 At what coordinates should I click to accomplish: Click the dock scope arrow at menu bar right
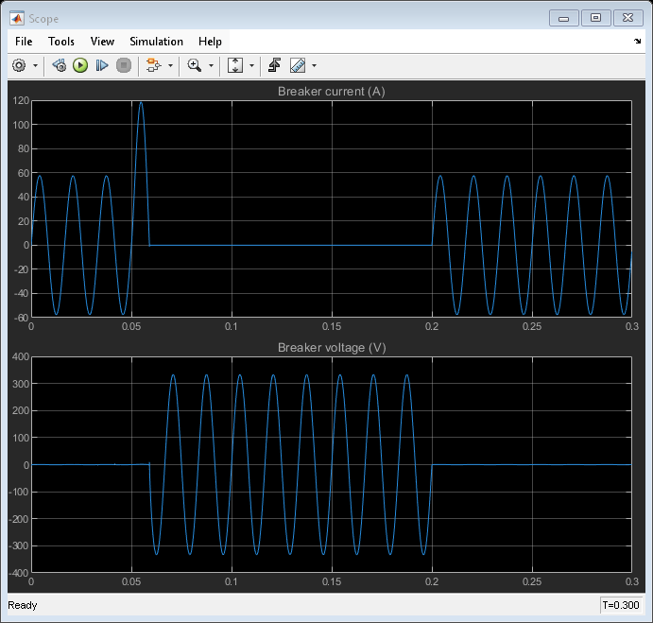[637, 42]
